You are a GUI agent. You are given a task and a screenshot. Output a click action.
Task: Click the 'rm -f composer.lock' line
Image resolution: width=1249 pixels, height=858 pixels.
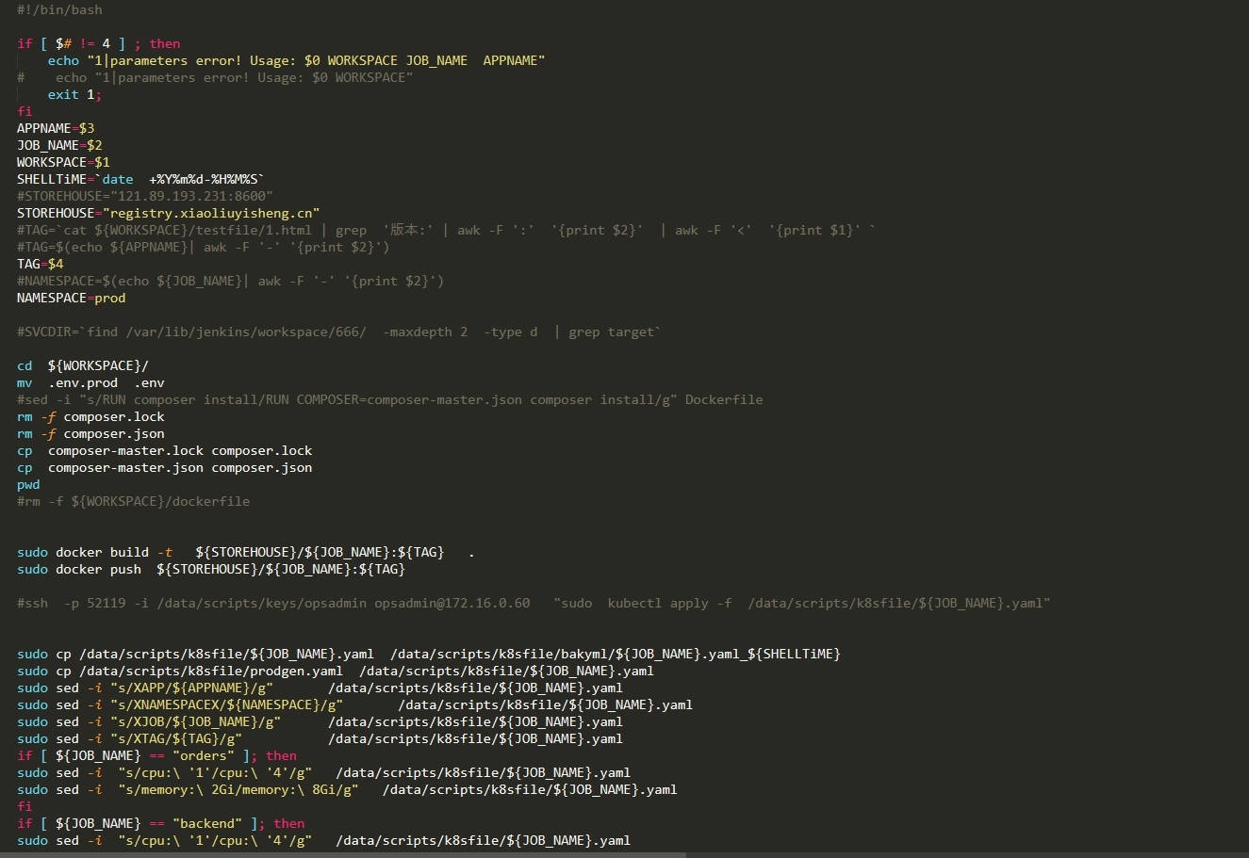point(90,416)
